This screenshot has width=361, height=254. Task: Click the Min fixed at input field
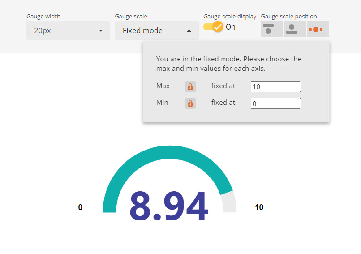point(276,103)
